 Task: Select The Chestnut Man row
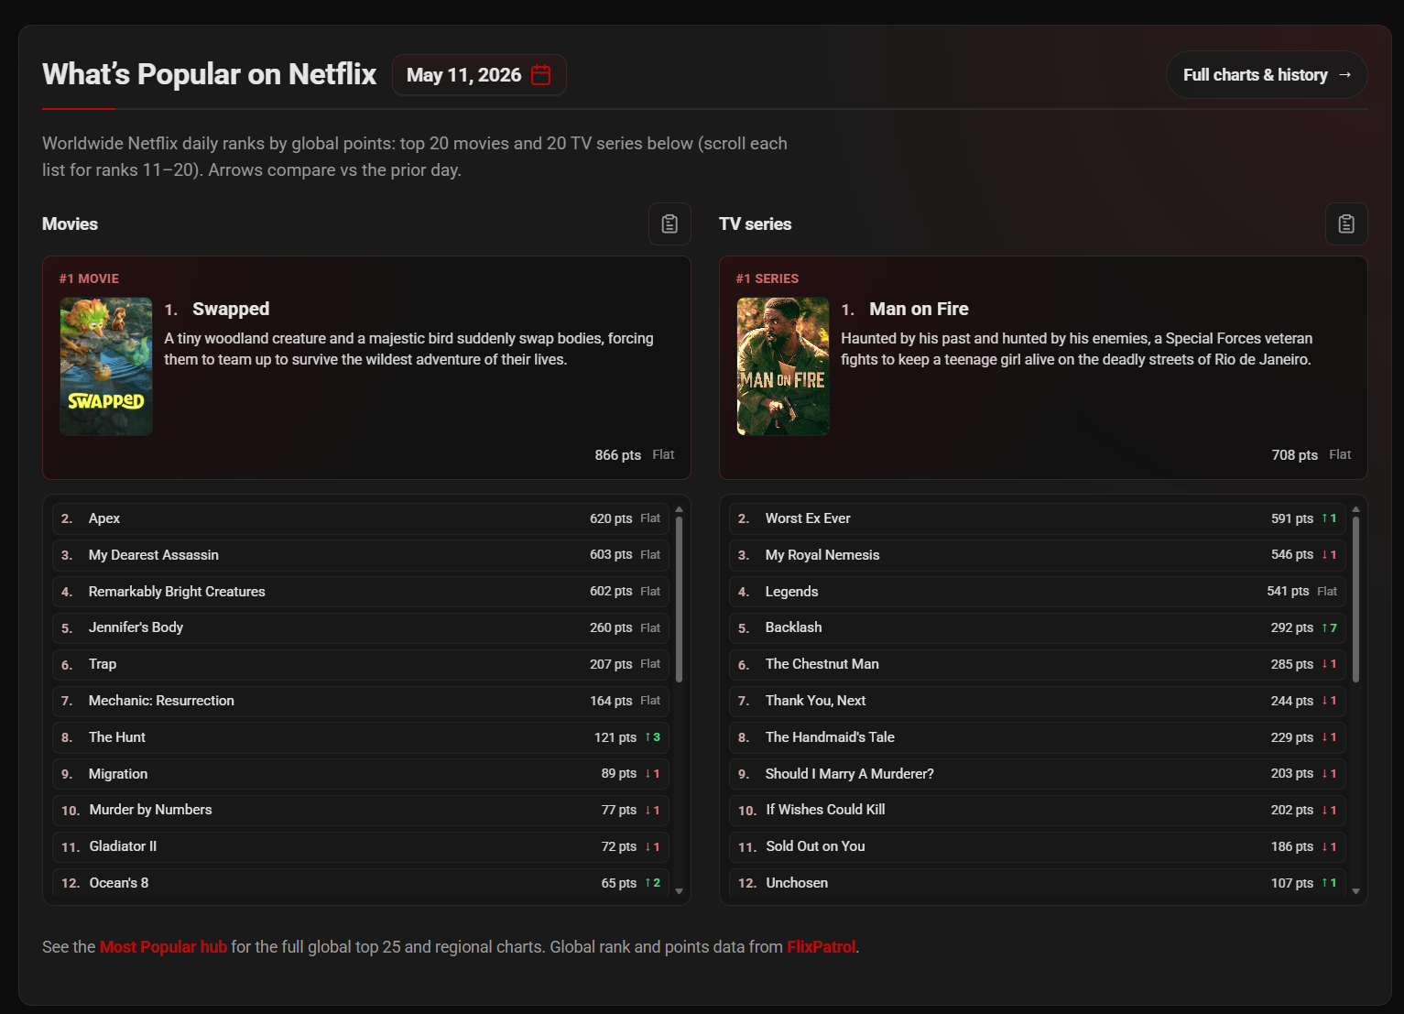[1038, 664]
